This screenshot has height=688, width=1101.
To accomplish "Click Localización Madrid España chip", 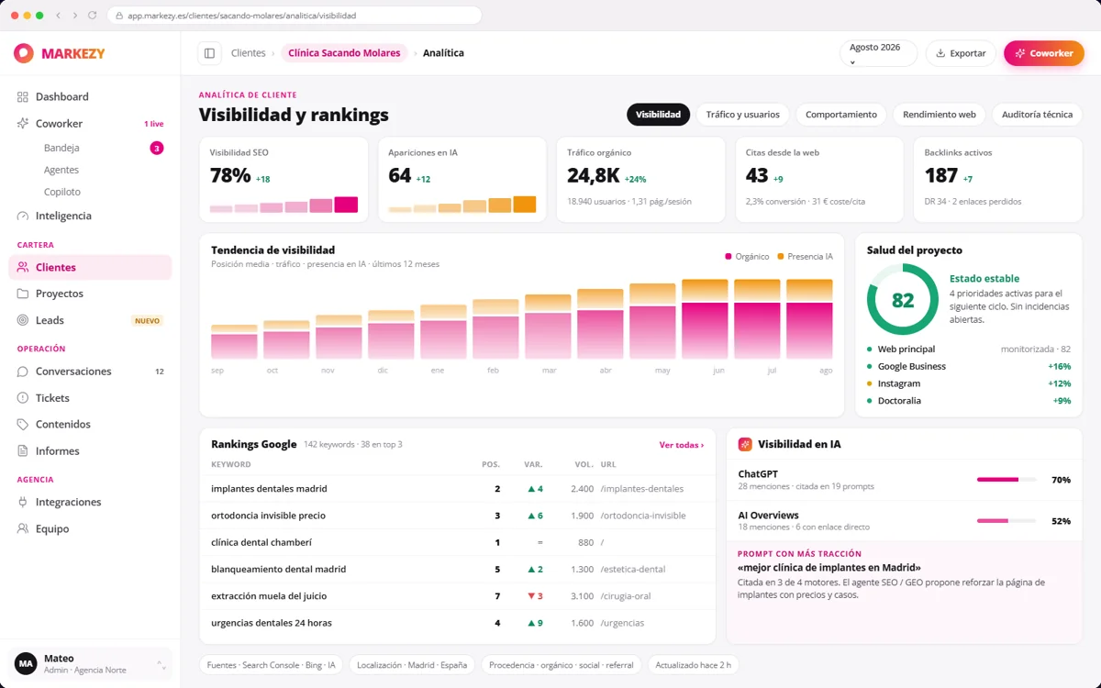I will coord(412,665).
